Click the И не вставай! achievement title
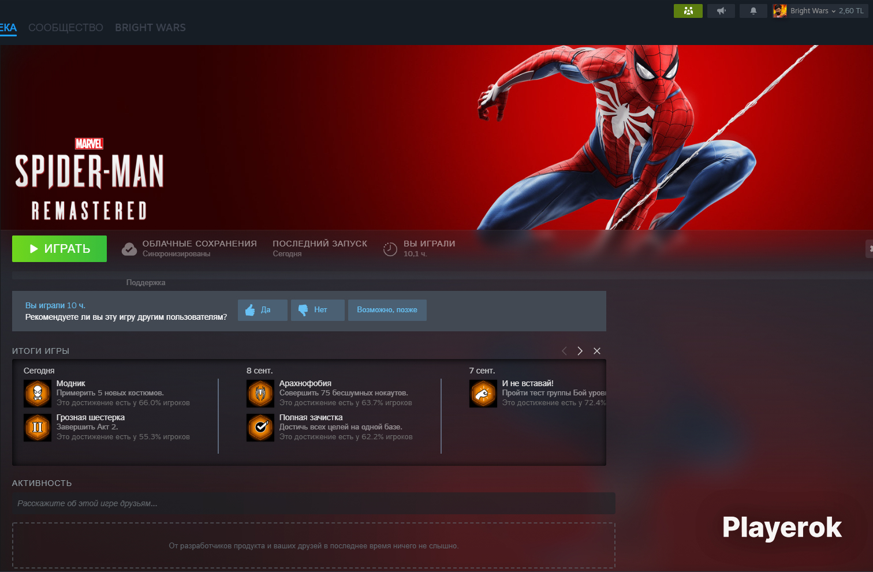The image size is (873, 572). click(x=528, y=383)
